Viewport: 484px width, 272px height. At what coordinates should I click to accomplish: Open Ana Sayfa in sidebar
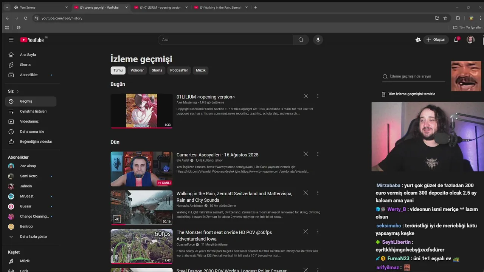click(x=31, y=55)
